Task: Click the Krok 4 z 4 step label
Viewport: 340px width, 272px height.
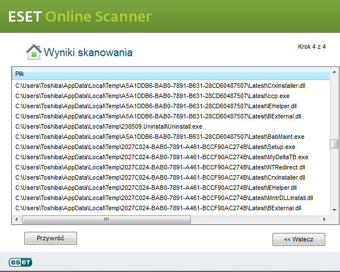Action: click(312, 46)
